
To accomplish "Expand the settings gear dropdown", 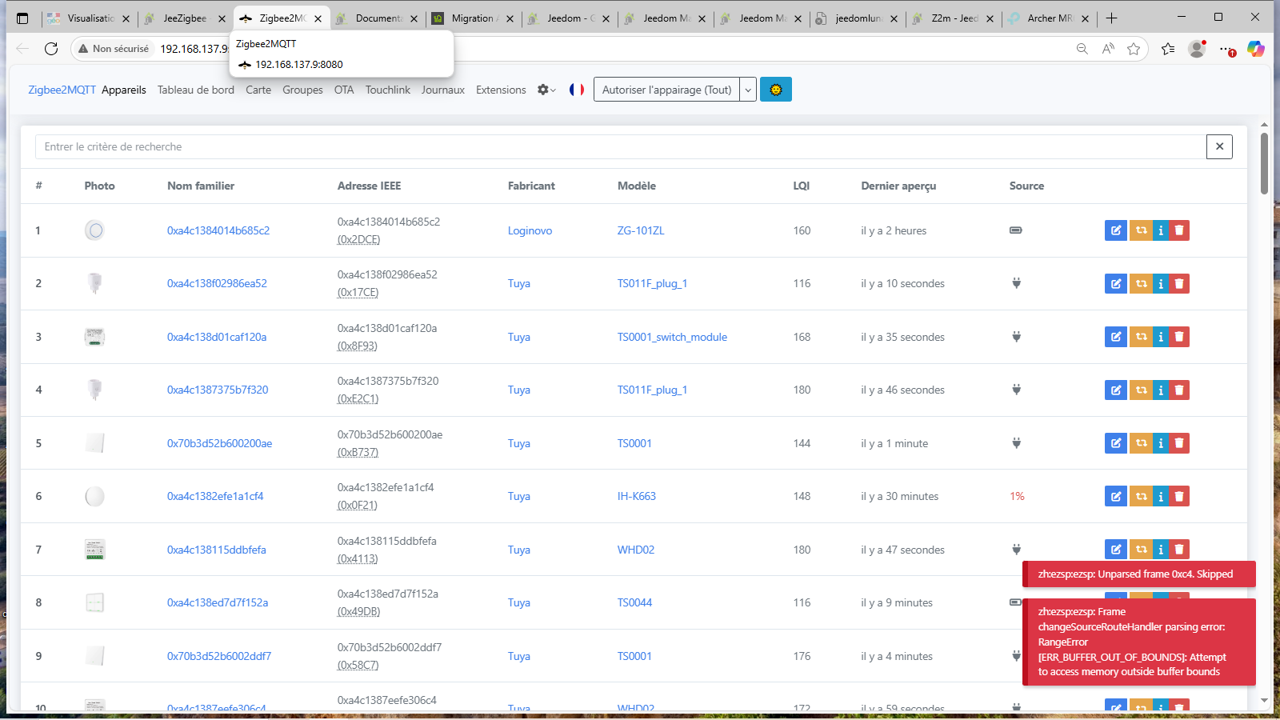I will coord(546,90).
